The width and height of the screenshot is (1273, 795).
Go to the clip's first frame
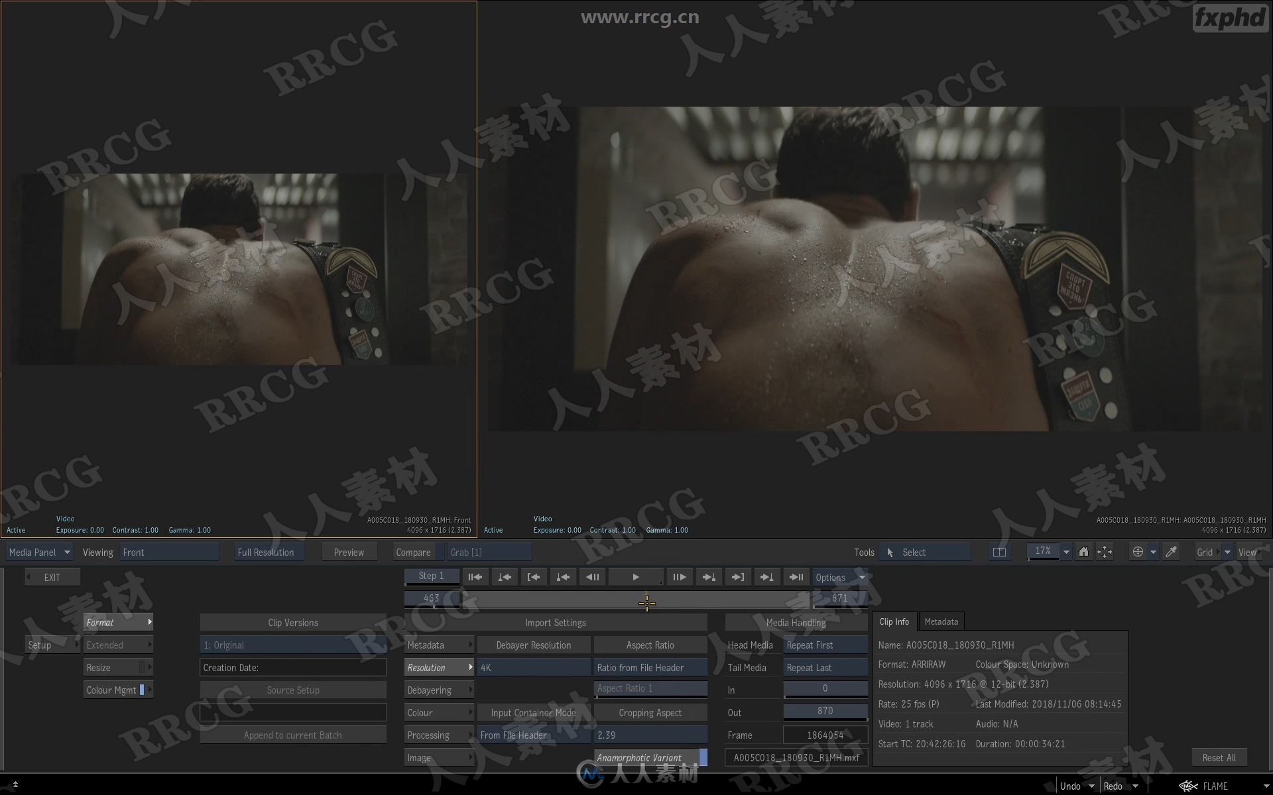tap(475, 577)
